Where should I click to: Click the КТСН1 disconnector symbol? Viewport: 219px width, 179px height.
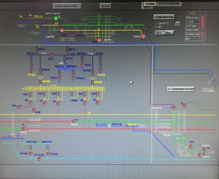pos(100,70)
